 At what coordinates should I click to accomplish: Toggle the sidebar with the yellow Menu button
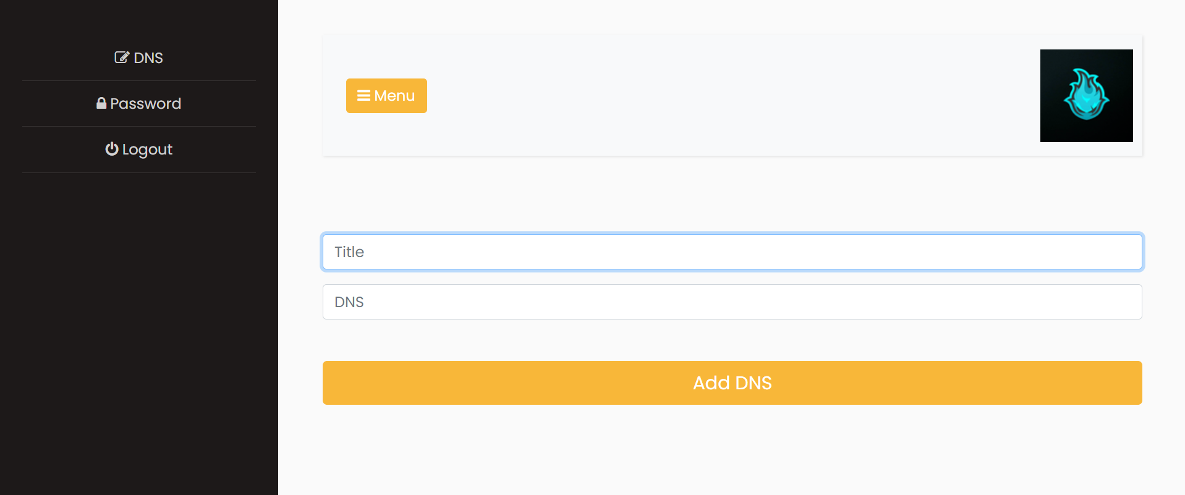point(386,96)
